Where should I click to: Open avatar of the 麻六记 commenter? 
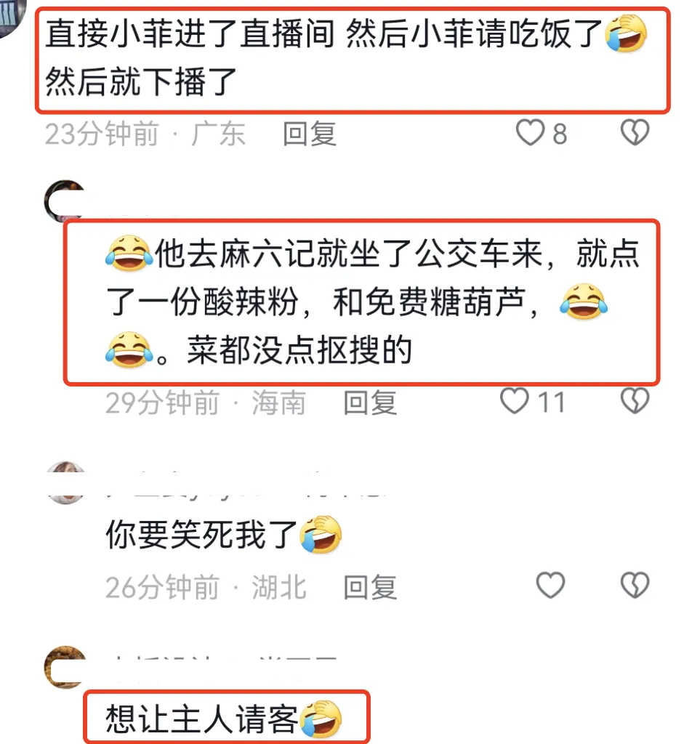[65, 201]
